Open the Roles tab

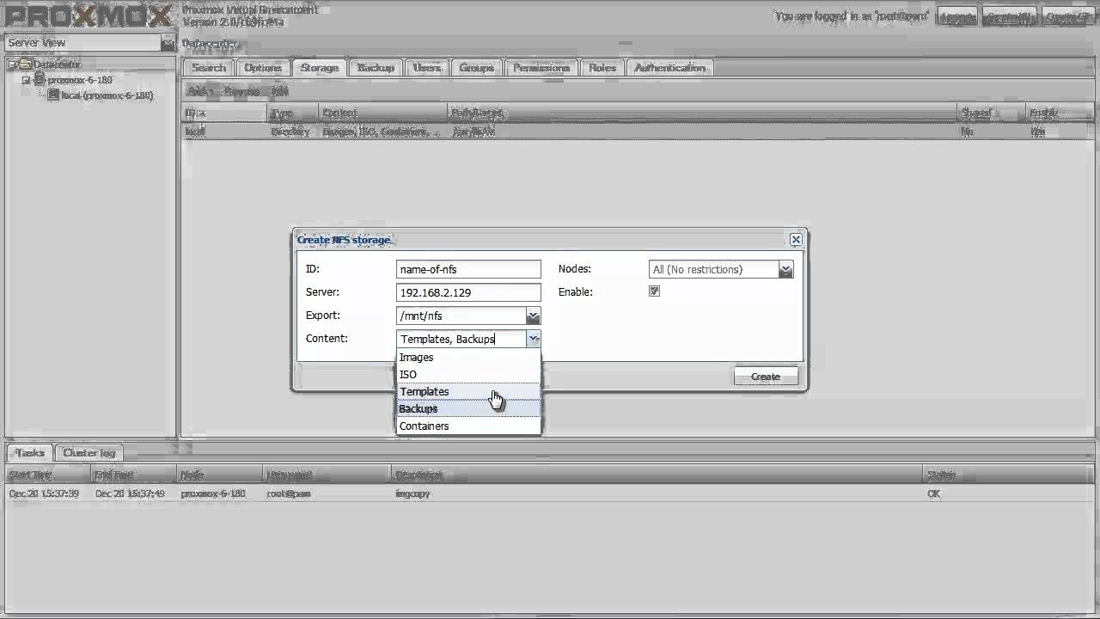tap(602, 68)
